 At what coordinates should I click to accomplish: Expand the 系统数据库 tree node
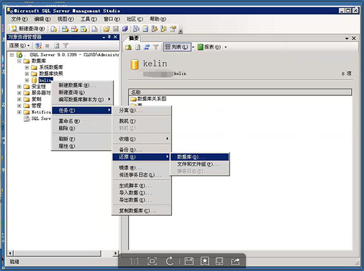click(27, 67)
